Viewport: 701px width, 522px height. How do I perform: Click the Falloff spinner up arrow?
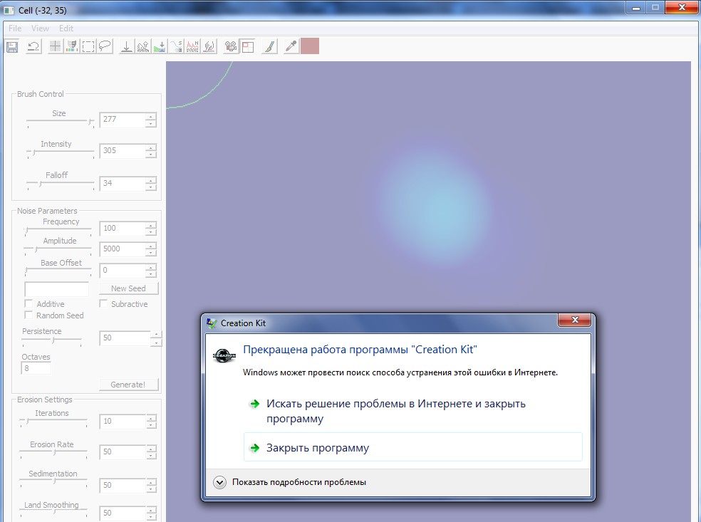(151, 180)
